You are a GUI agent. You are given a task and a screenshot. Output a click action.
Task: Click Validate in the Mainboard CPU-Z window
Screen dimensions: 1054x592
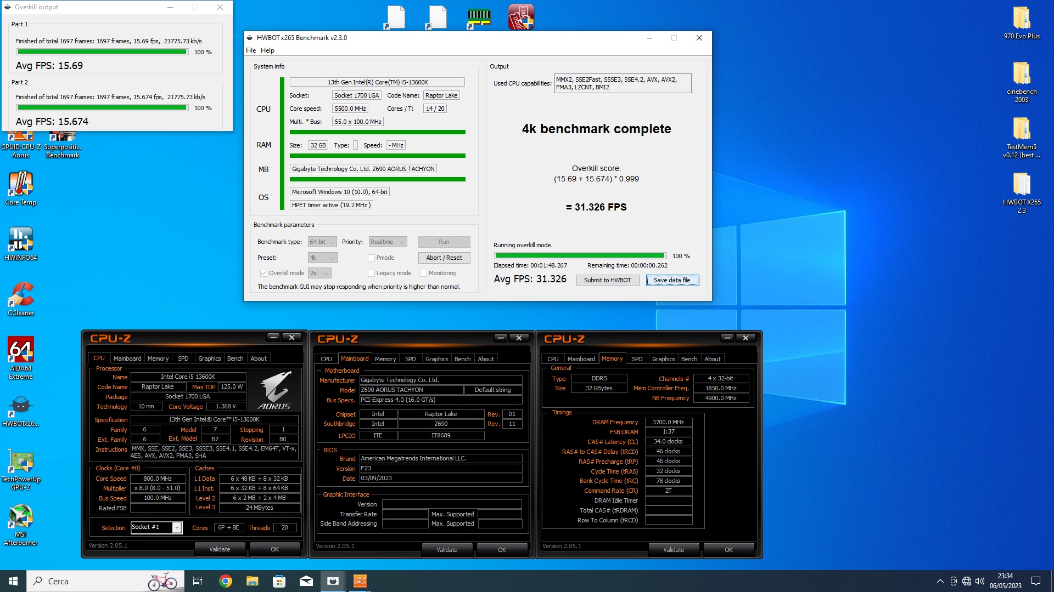pos(447,550)
